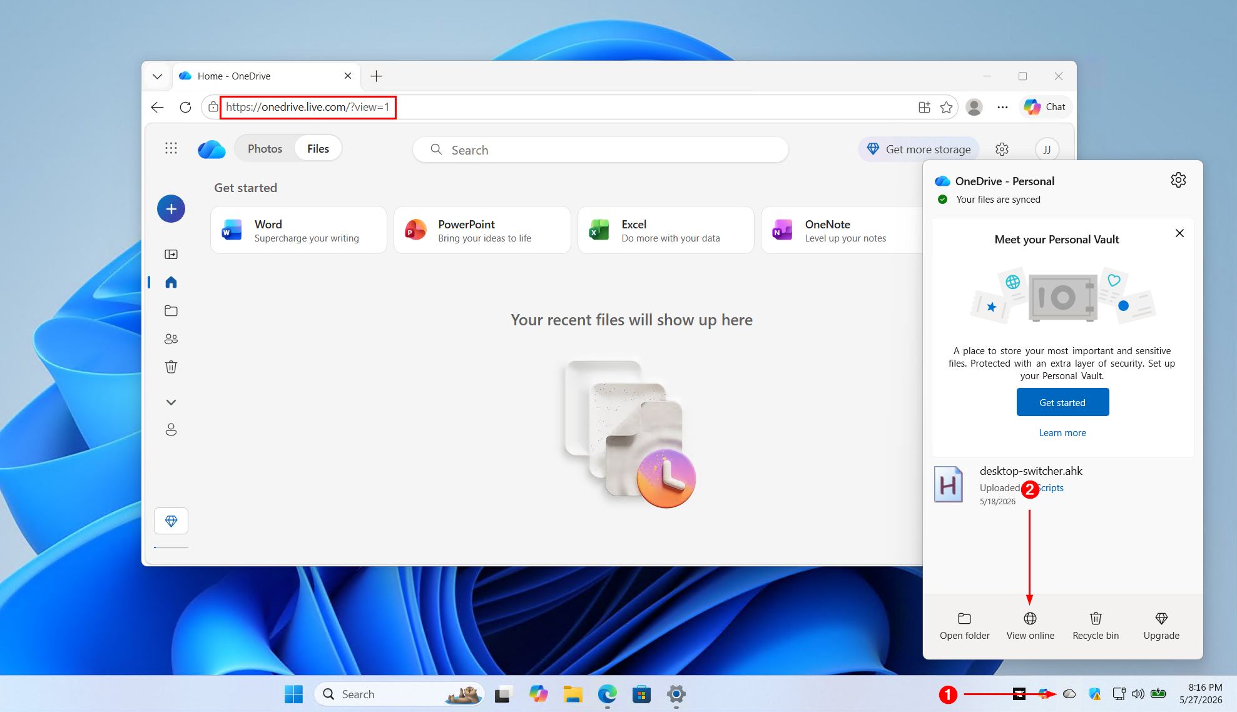Open browser Settings and more menu
1237x712 pixels.
pyautogui.click(x=1002, y=107)
